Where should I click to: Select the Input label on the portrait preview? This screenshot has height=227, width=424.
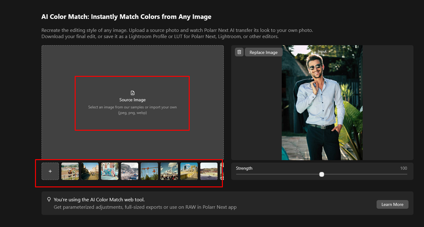(x=322, y=51)
